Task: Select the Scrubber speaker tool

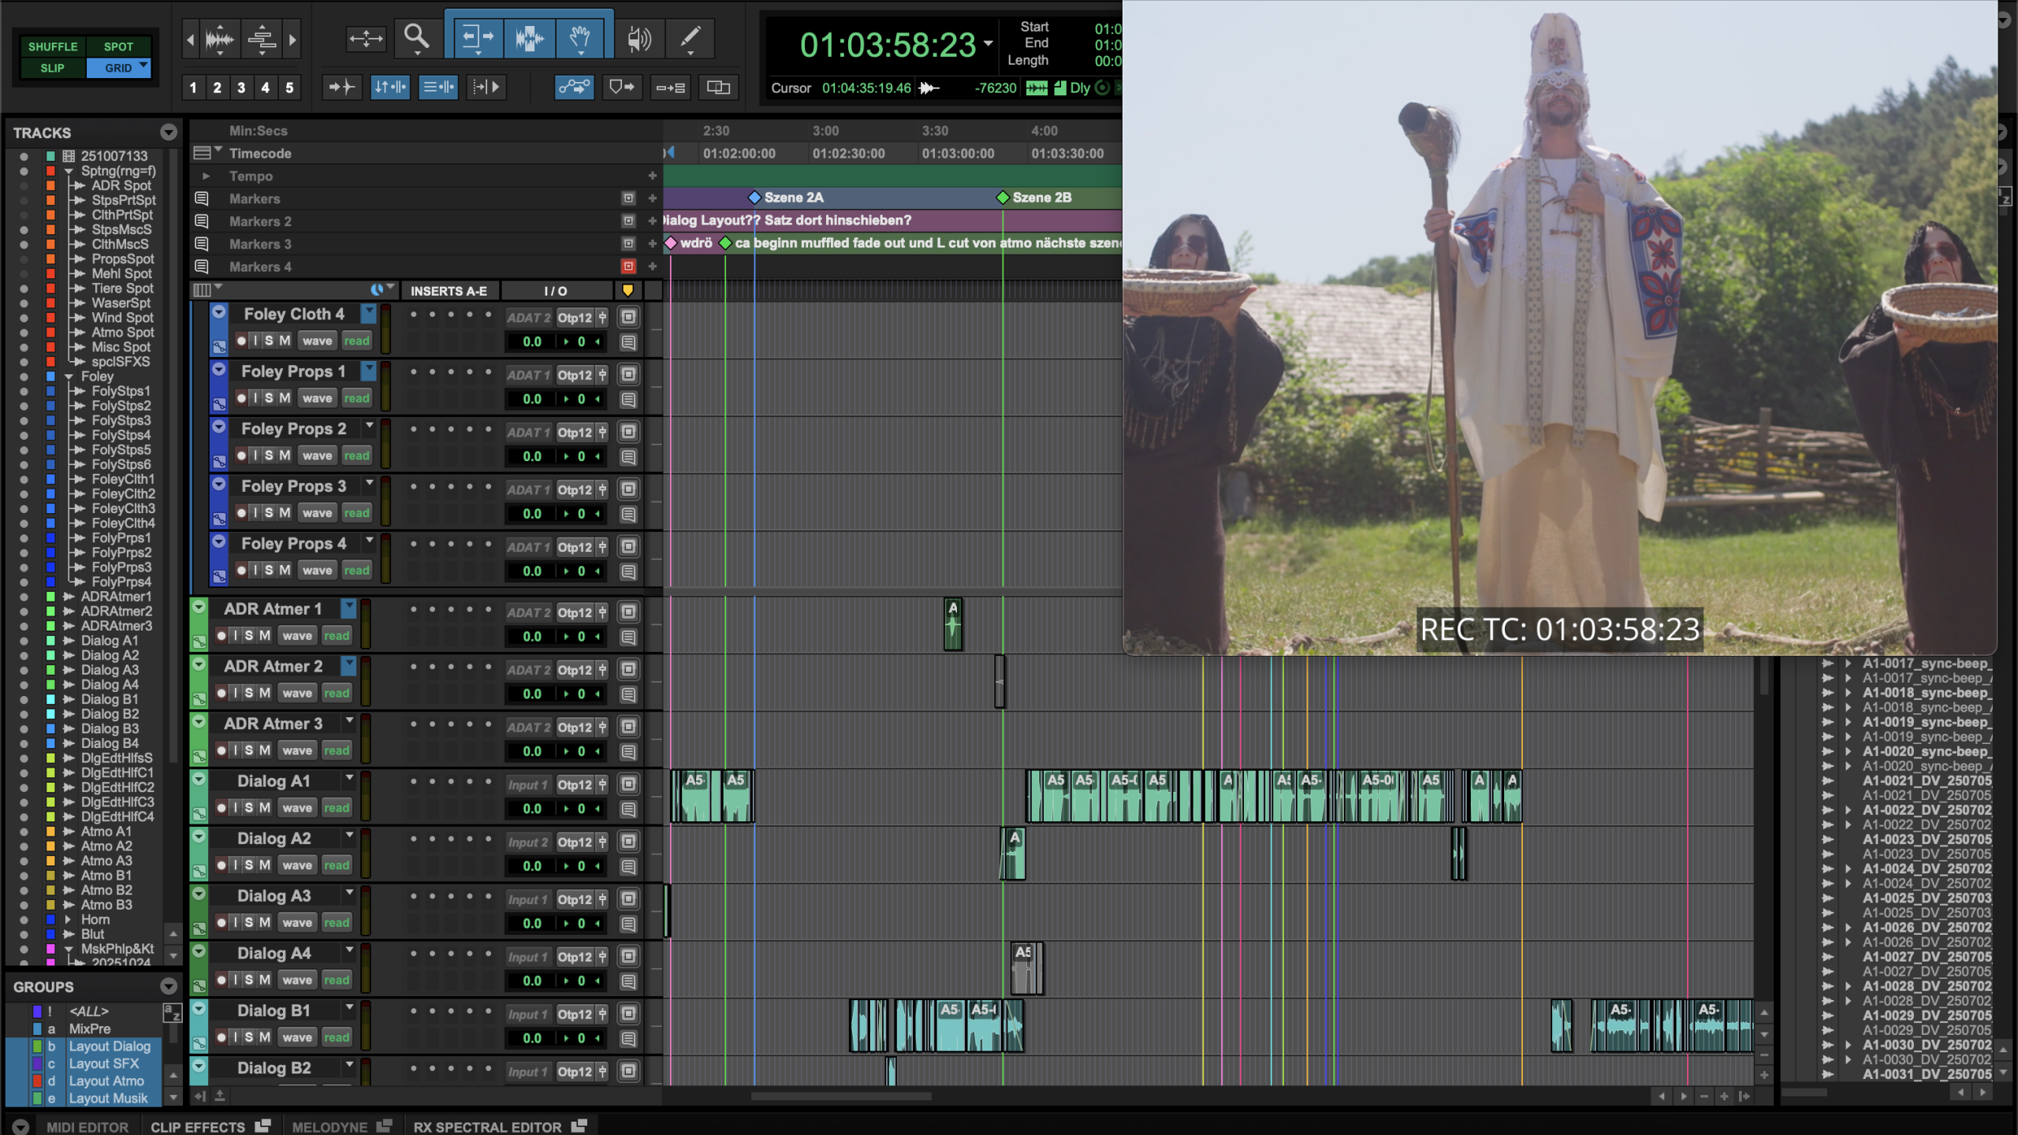Action: (639, 37)
